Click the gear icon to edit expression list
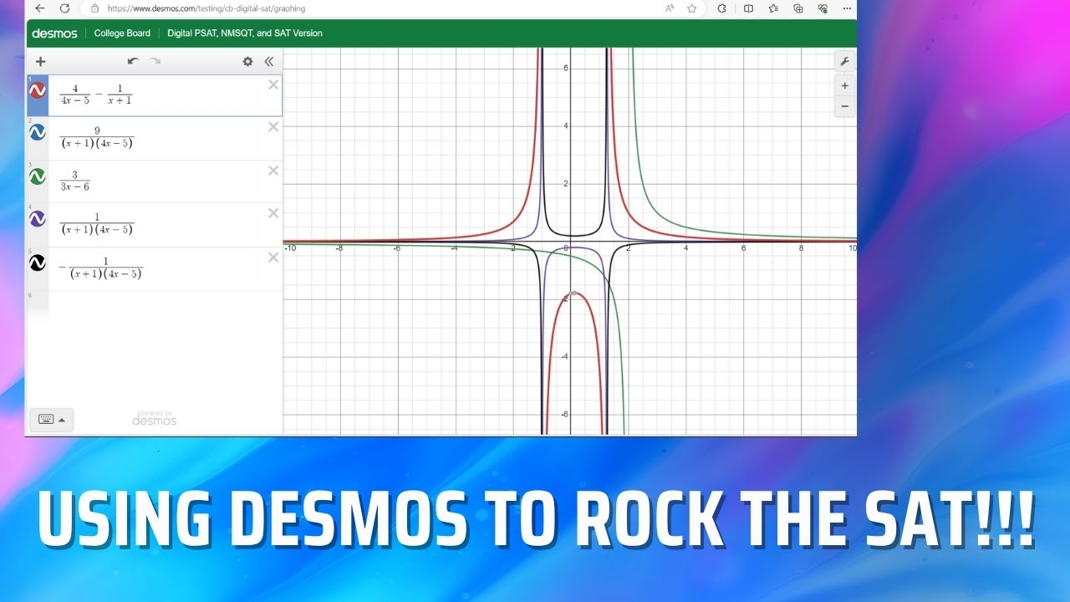Image resolution: width=1070 pixels, height=602 pixels. [247, 61]
